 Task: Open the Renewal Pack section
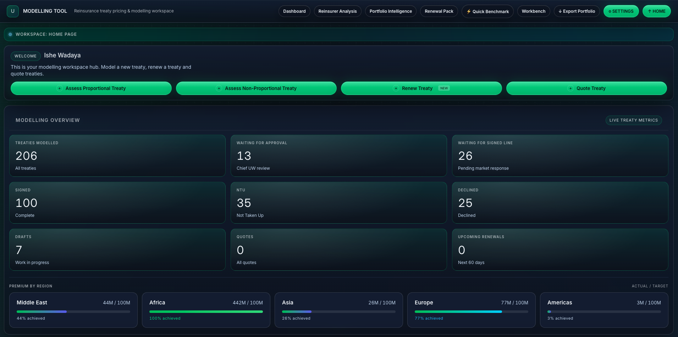click(439, 11)
